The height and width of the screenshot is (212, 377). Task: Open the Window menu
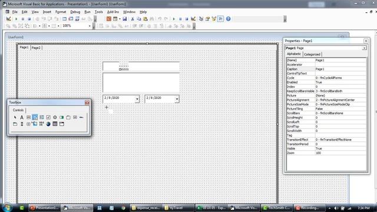click(x=129, y=12)
